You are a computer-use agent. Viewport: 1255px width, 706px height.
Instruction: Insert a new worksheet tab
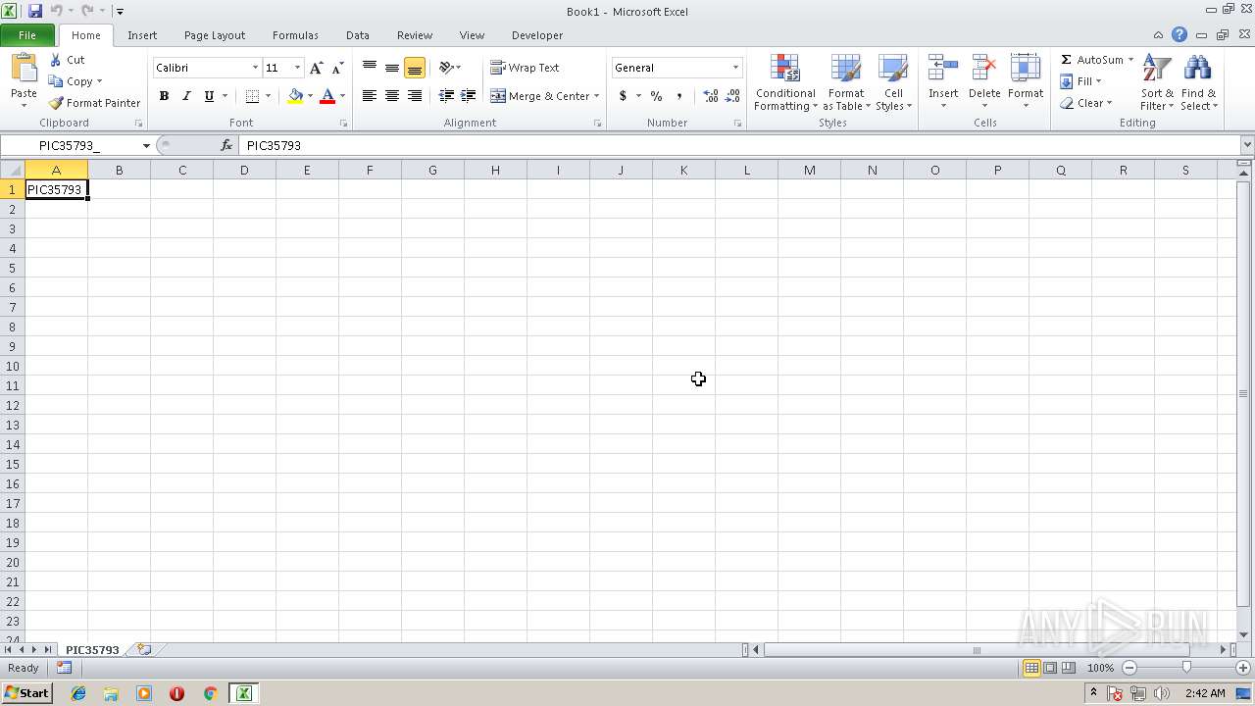(x=144, y=649)
